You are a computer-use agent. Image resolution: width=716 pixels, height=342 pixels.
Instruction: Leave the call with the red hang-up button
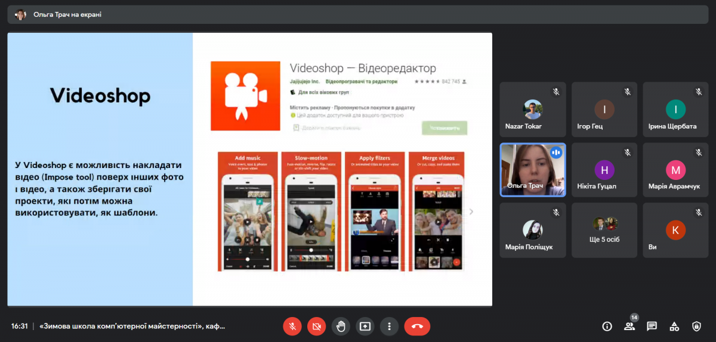417,326
